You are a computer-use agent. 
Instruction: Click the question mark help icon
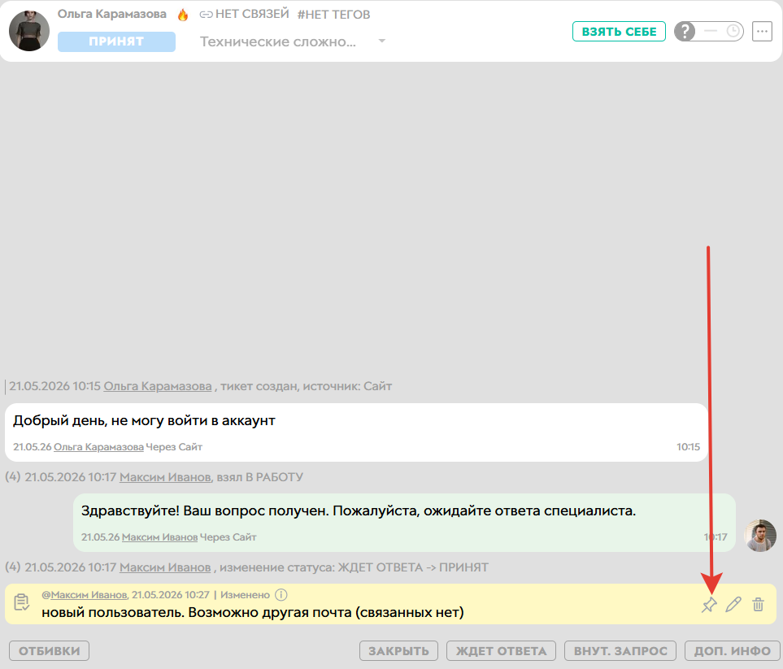point(685,32)
